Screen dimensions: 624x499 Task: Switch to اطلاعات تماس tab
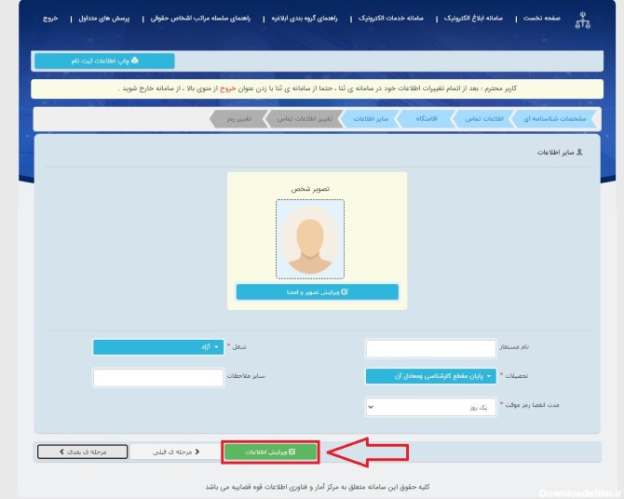[x=484, y=119]
